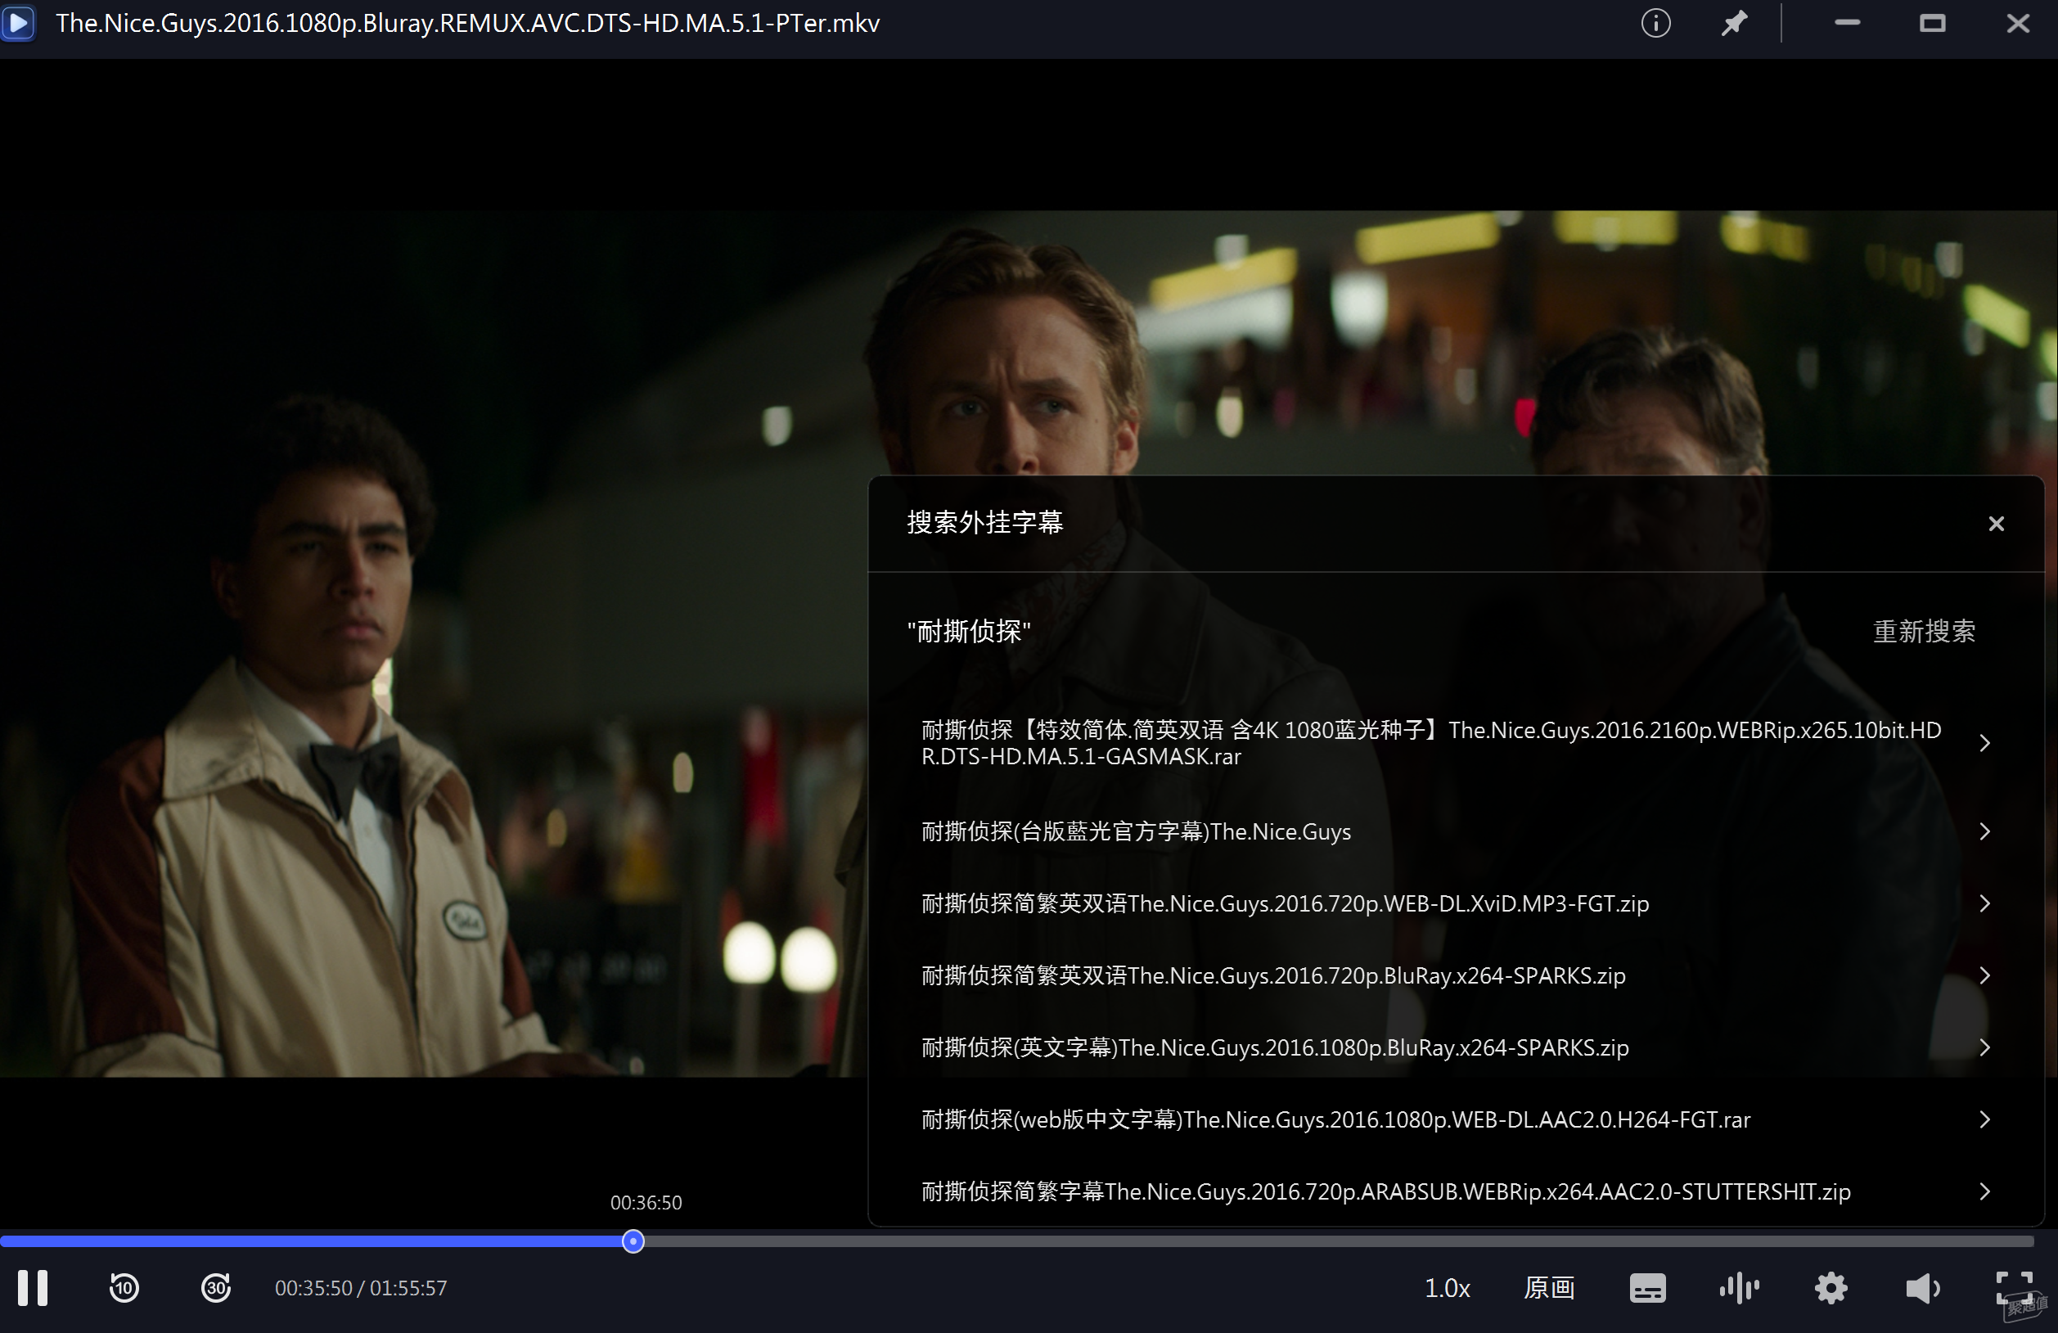Select 耐撕侦探简繁英双语 WEB-DL.XviD entry
Screen dimensions: 2058x1333
point(1285,903)
